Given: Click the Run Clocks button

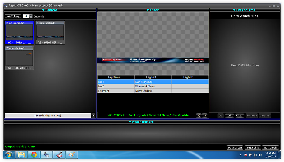Looking at the screenshot, I should coord(271,147).
